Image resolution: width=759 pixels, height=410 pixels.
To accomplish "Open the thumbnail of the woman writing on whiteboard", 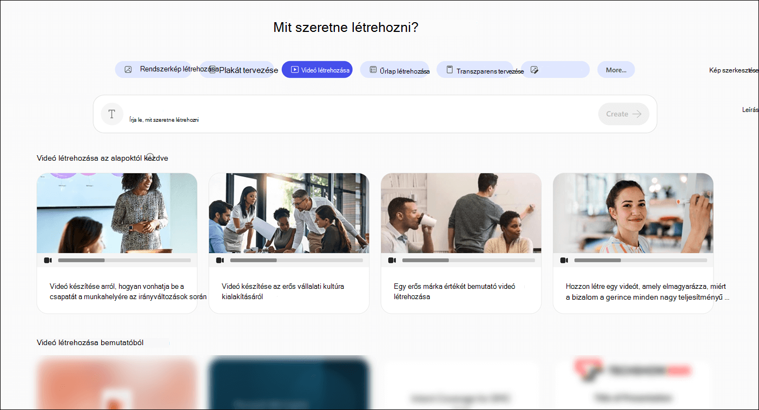I will (x=633, y=213).
